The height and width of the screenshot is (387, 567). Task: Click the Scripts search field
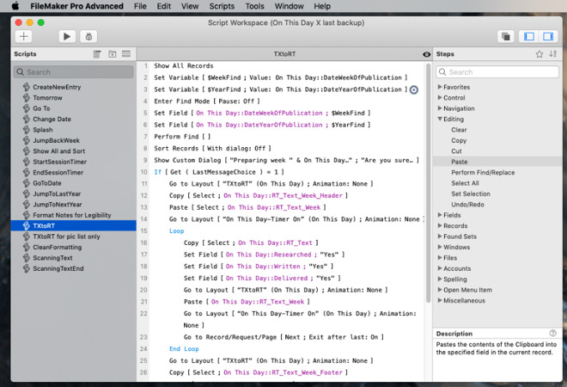[74, 72]
